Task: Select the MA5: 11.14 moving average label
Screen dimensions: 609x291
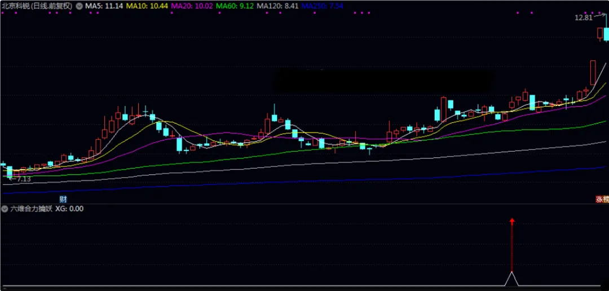Action: pos(104,6)
